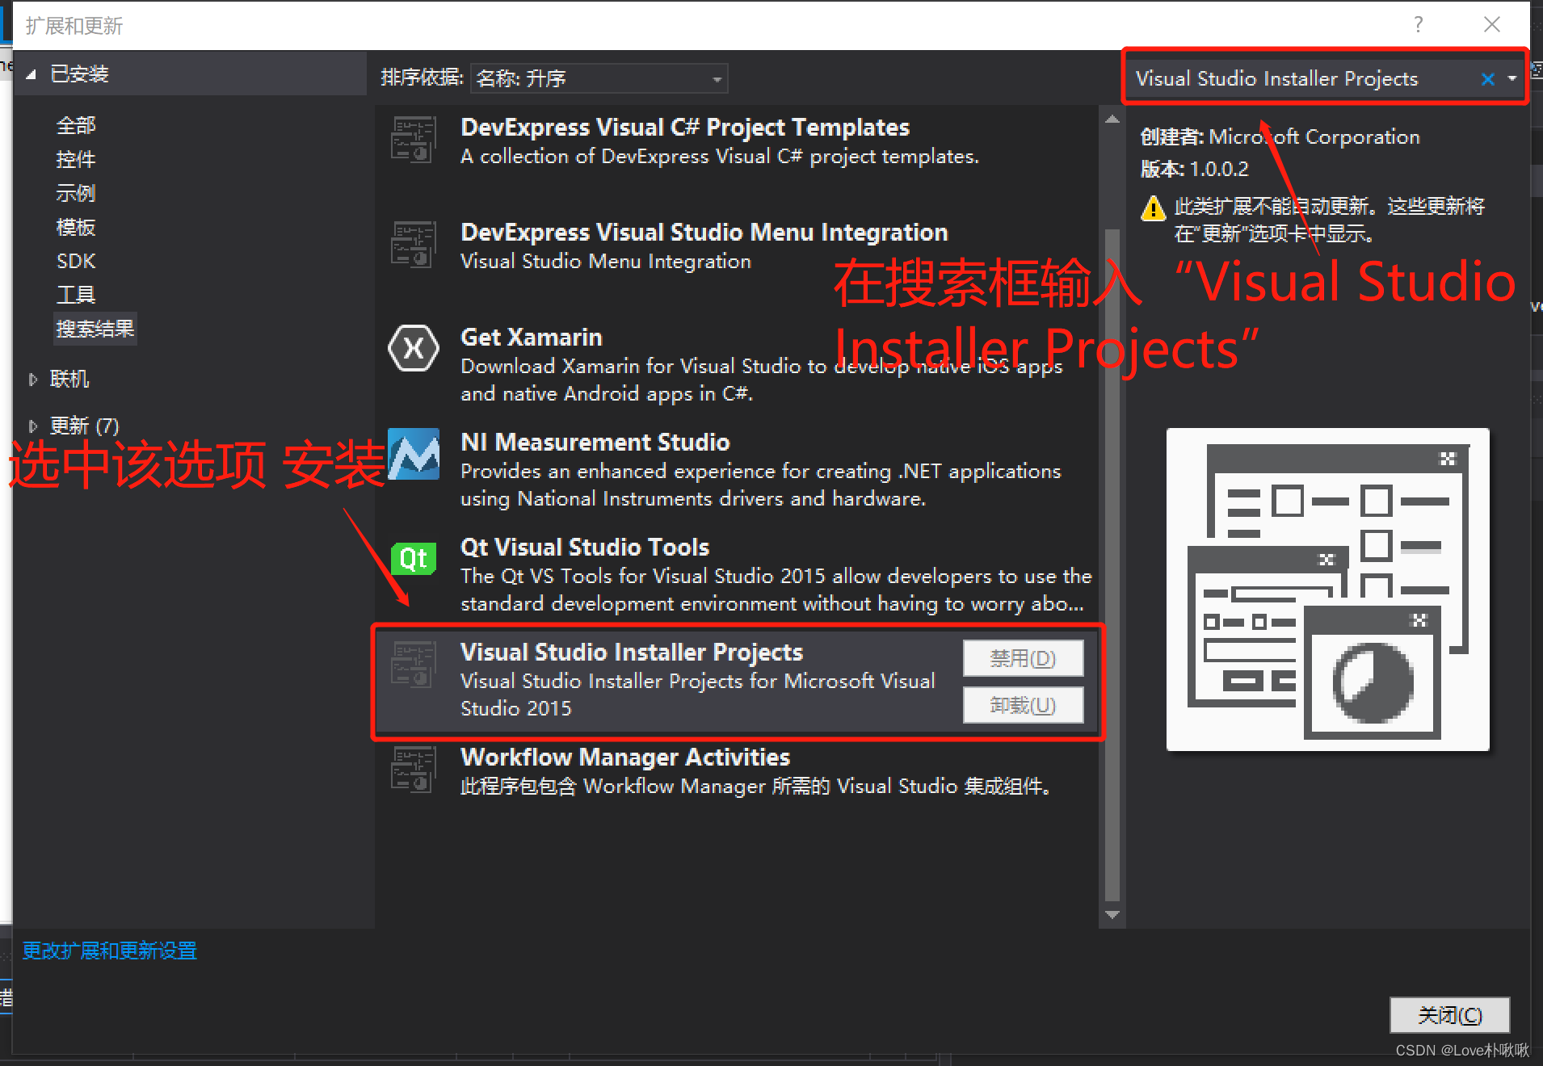Open the 更改扩展和更新设置 link
The width and height of the screenshot is (1543, 1066).
tap(110, 951)
